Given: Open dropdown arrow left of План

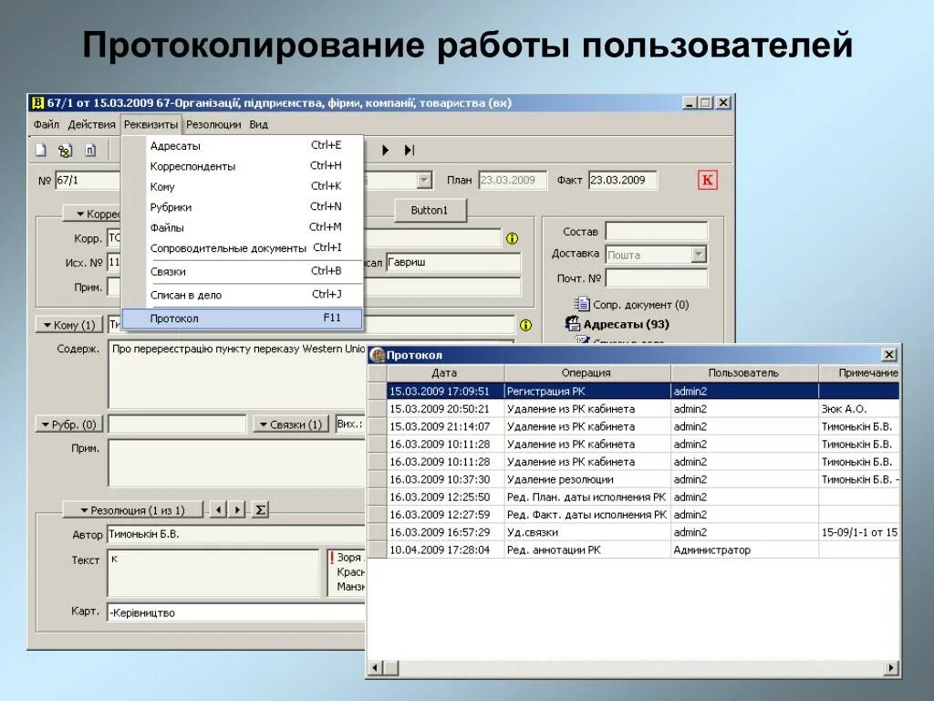Looking at the screenshot, I should (x=423, y=180).
